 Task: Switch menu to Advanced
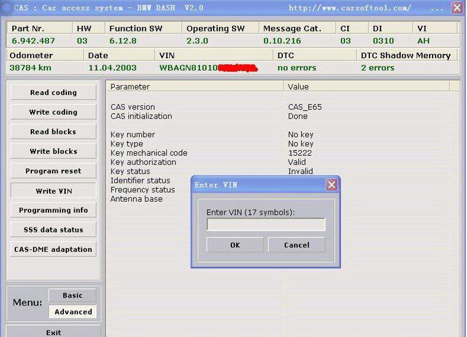72,312
